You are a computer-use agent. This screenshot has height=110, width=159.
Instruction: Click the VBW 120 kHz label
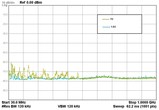click(69, 106)
